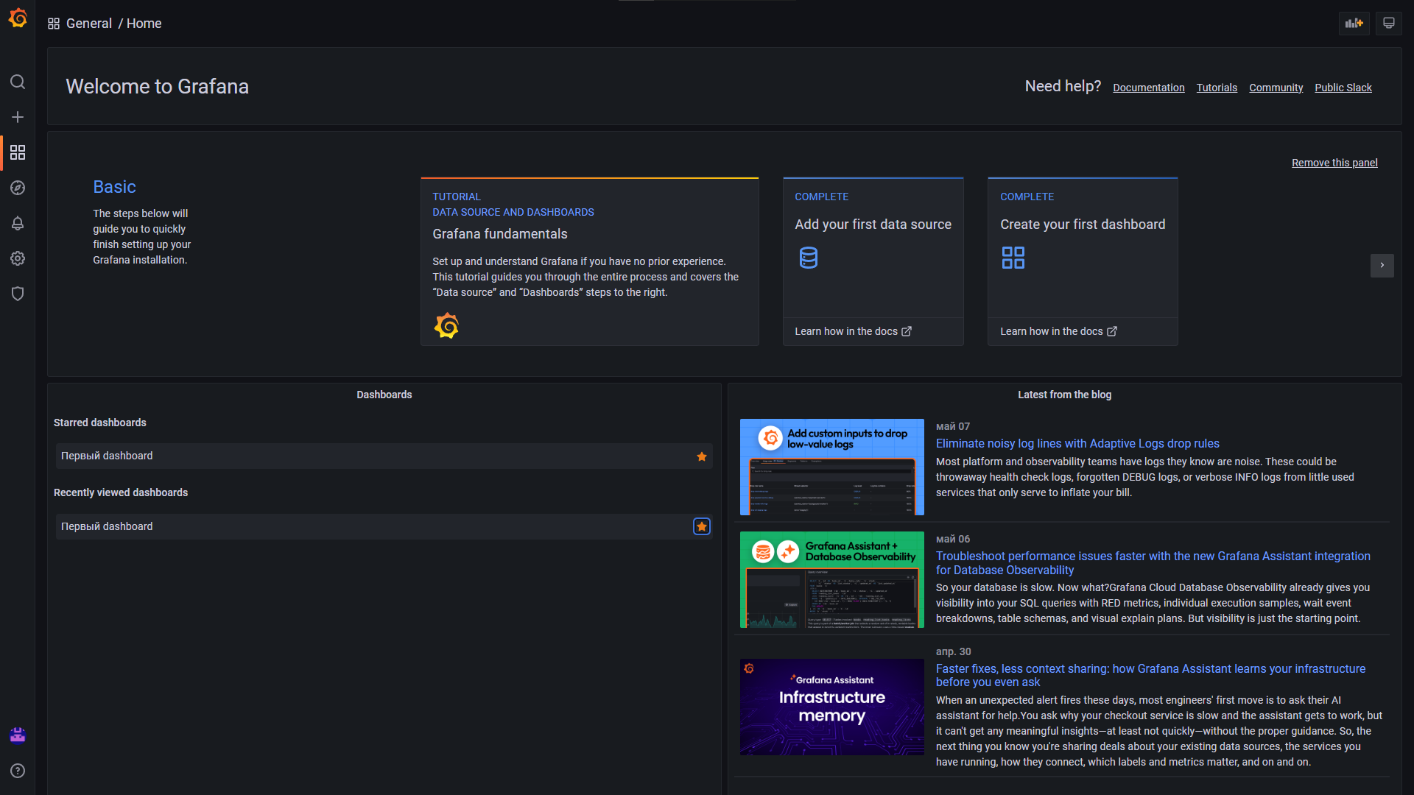The width and height of the screenshot is (1414, 795).
Task: Open the Grafana fundamentals tutorial card
Action: 589,261
